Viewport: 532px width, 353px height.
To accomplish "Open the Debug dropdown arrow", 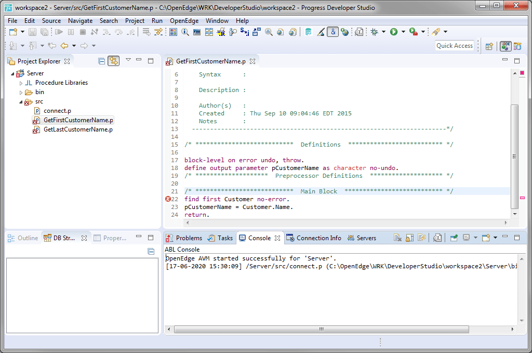I will coord(384,32).
